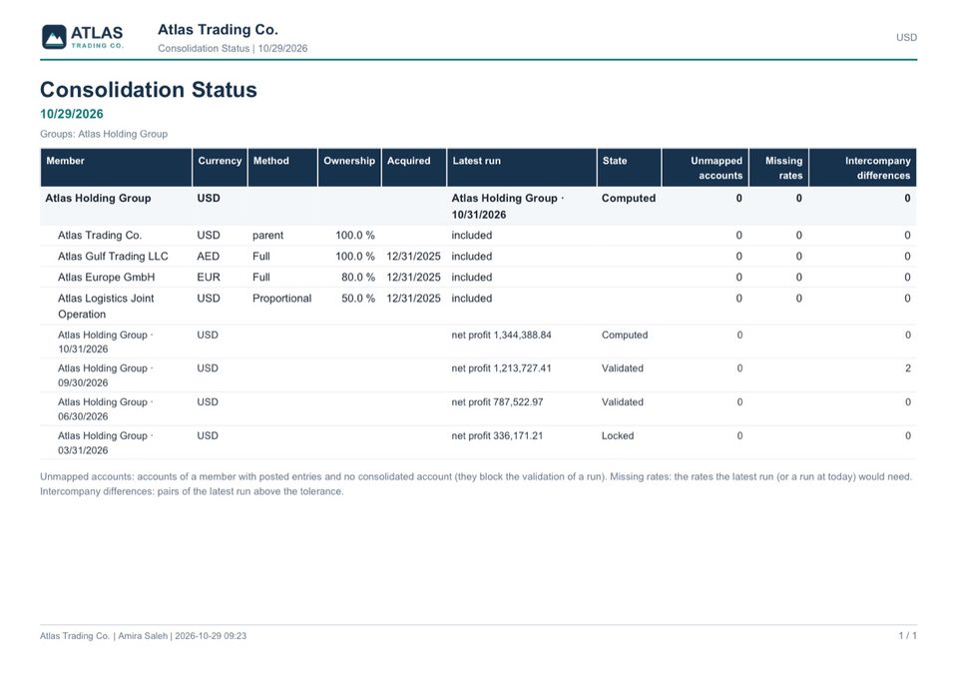Click the 'Groups: Atlas Holding Group' line

tap(104, 134)
